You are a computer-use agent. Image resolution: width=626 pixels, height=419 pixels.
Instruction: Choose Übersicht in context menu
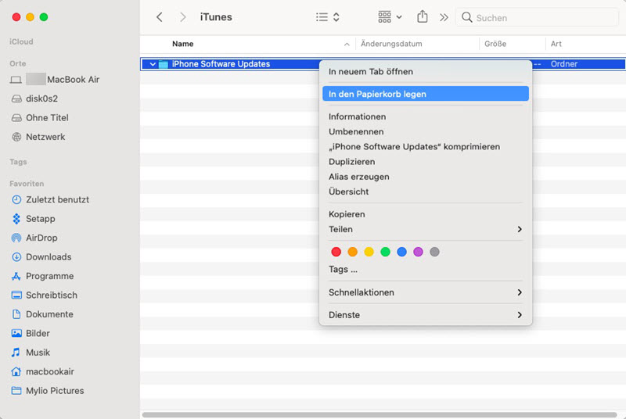point(426,192)
